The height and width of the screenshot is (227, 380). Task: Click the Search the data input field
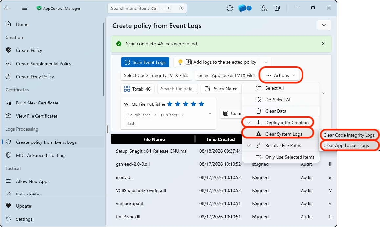178,89
